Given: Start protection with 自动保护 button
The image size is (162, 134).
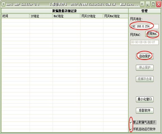Looking at the screenshot, I should (x=145, y=56).
